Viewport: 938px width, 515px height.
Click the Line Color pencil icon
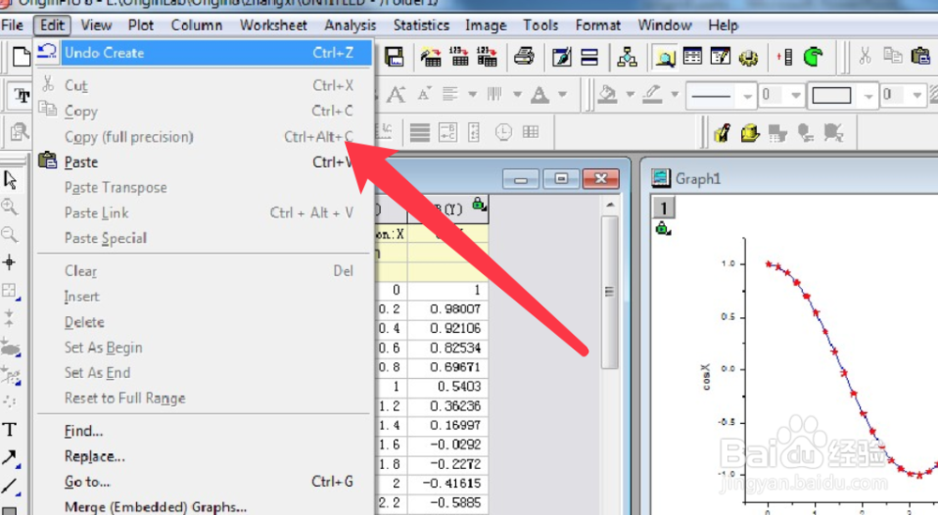click(652, 94)
